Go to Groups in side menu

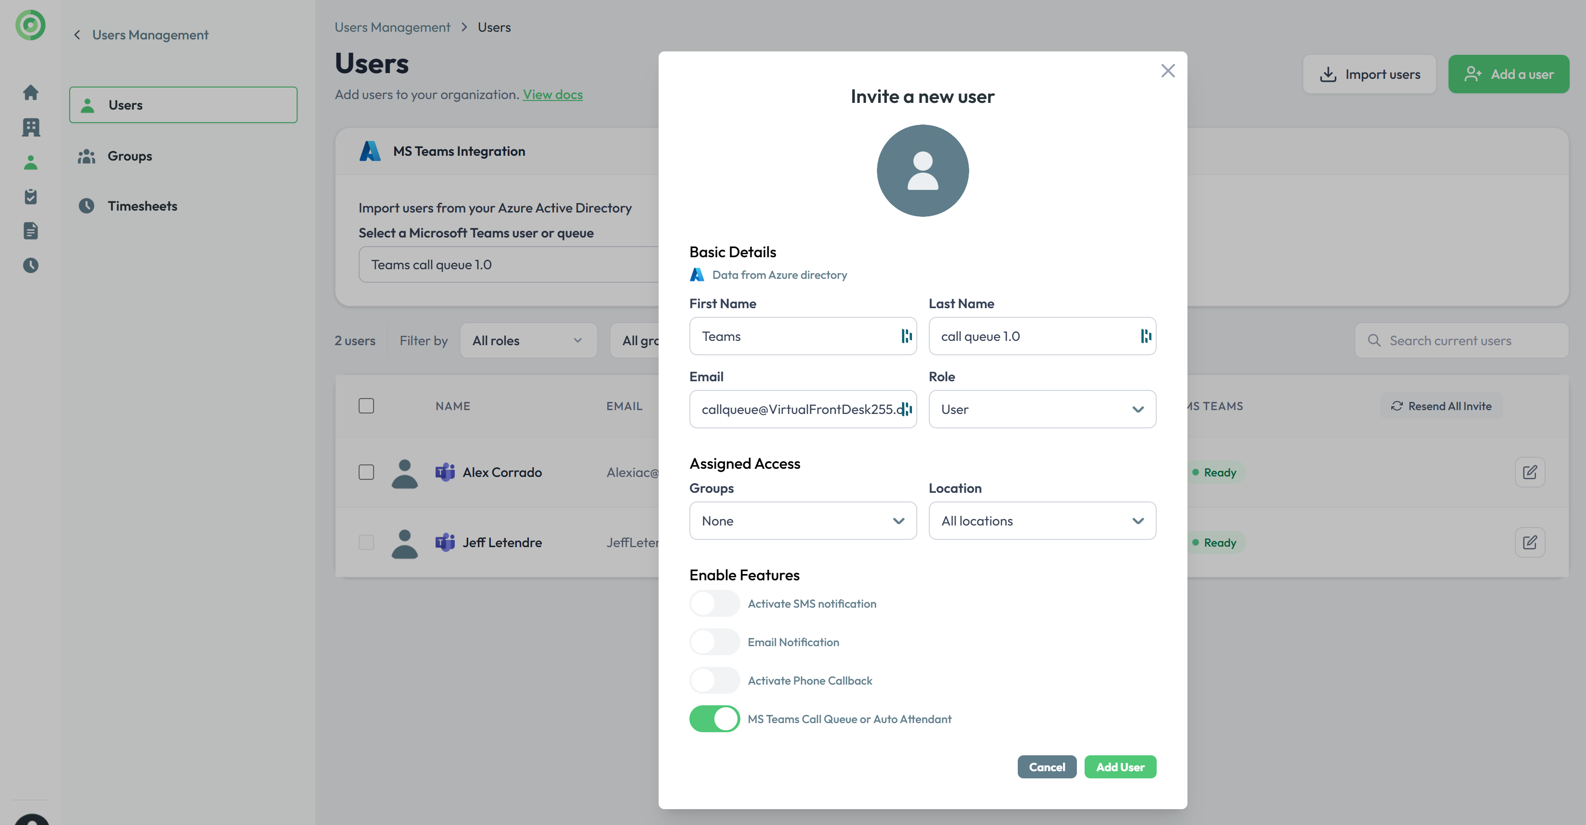click(x=129, y=156)
